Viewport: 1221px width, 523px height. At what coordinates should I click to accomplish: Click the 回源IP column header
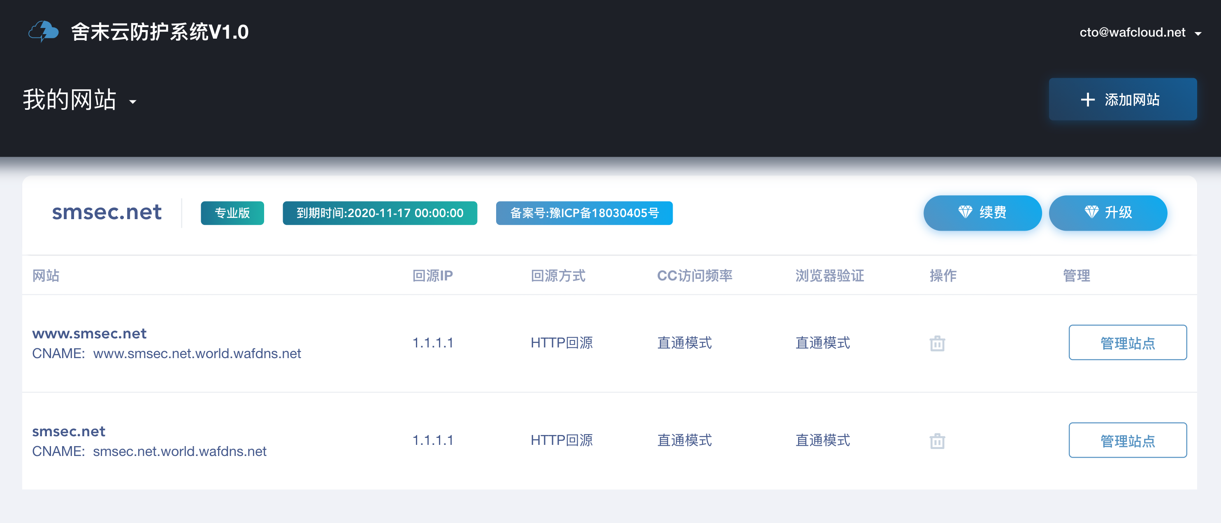coord(432,275)
